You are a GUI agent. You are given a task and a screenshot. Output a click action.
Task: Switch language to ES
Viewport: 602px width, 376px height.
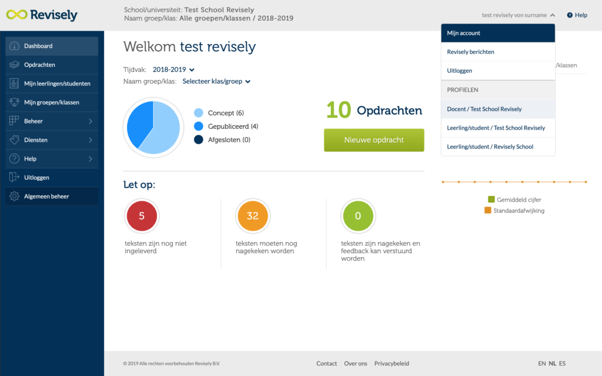(x=562, y=363)
